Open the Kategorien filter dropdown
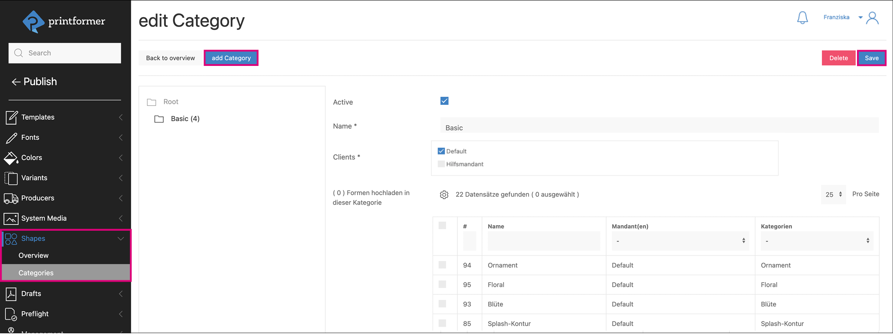 817,241
